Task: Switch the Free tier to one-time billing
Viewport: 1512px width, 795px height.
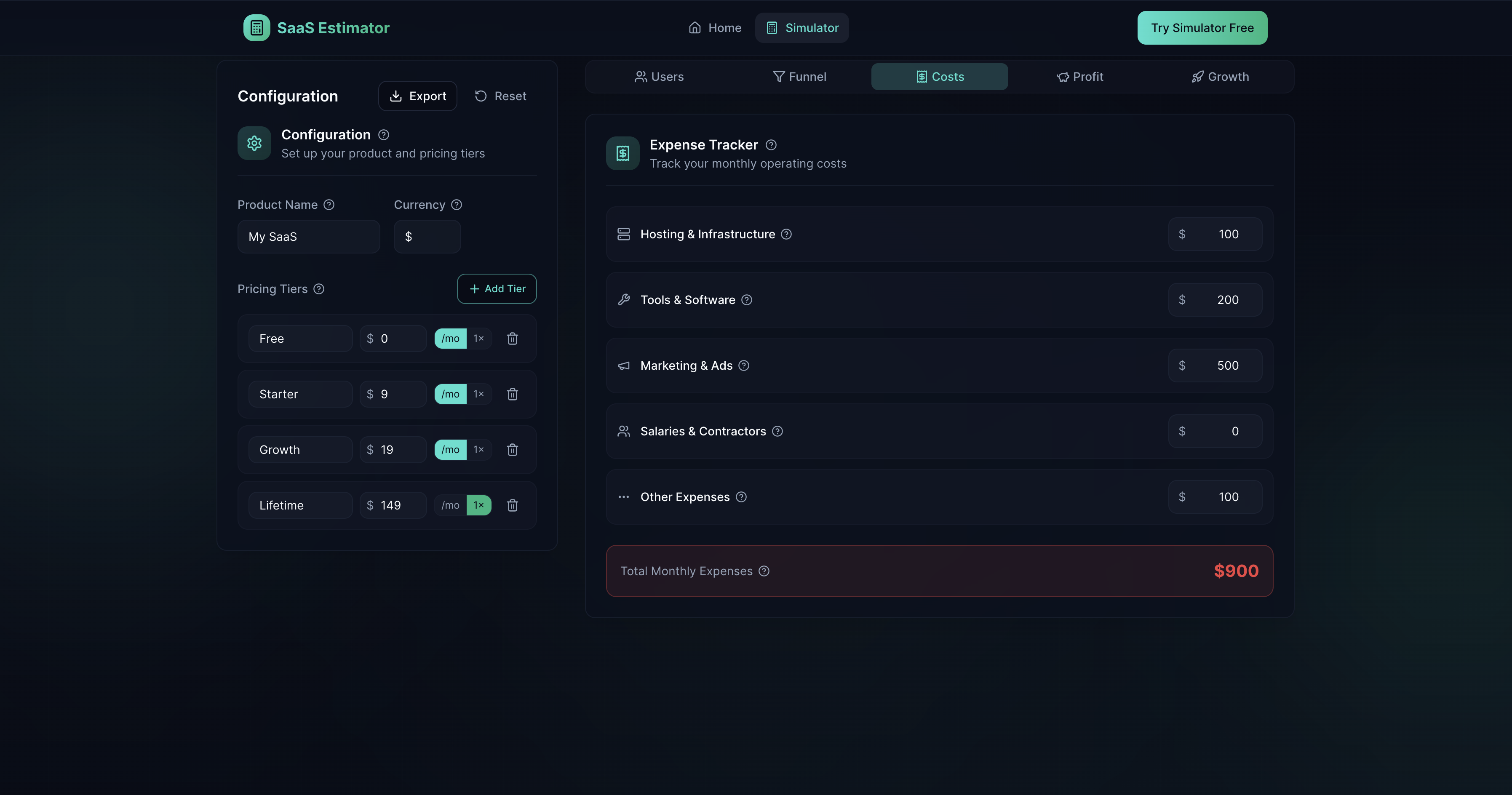Action: pyautogui.click(x=478, y=339)
